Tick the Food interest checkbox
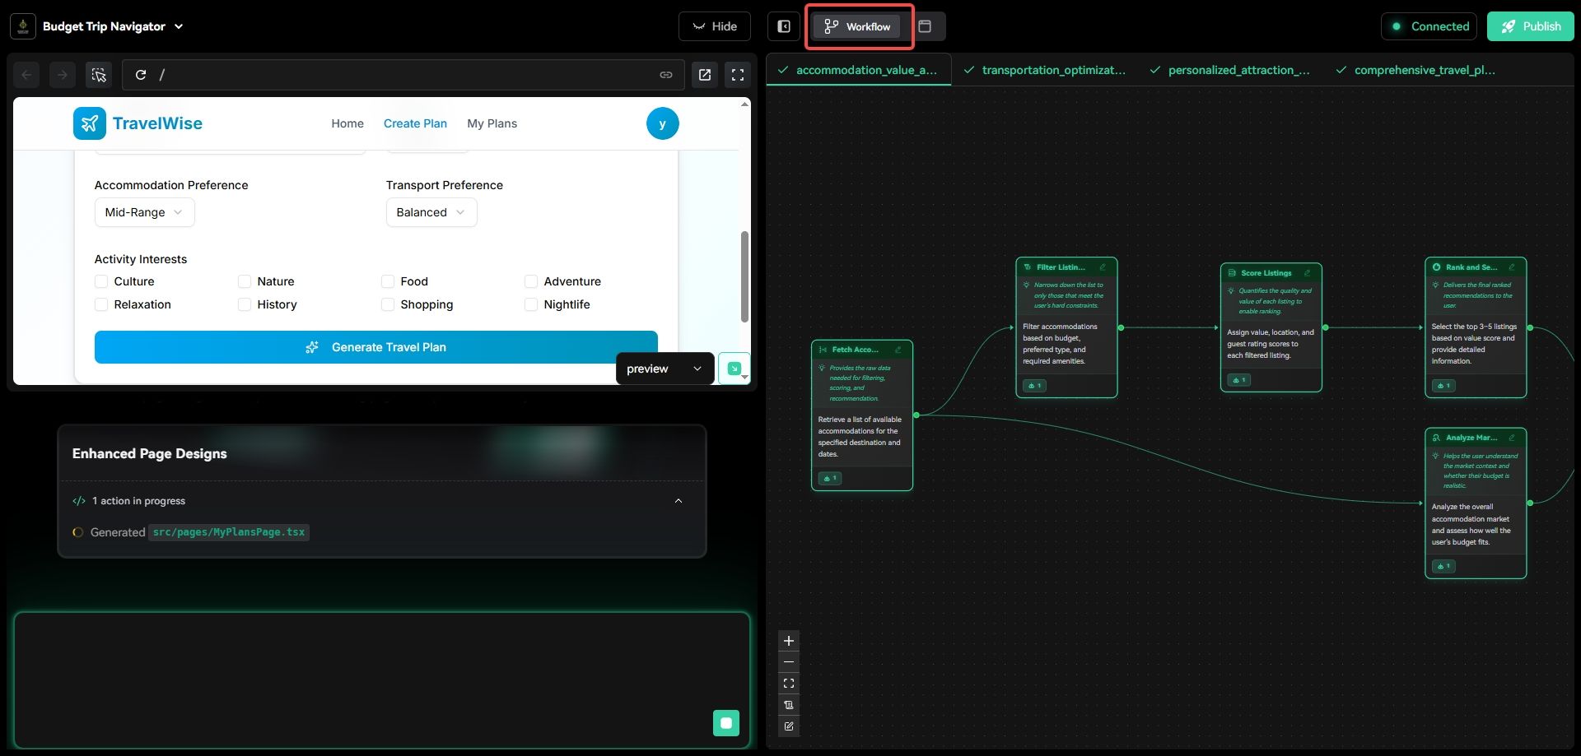Screen dimensions: 1581x756 [388, 281]
